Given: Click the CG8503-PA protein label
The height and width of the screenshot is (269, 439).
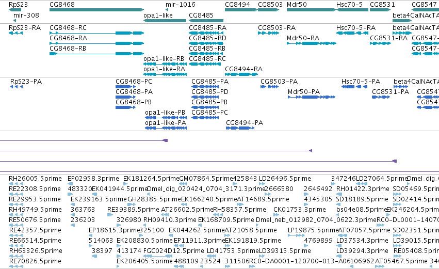Looking at the screenshot, I should click(x=279, y=82).
